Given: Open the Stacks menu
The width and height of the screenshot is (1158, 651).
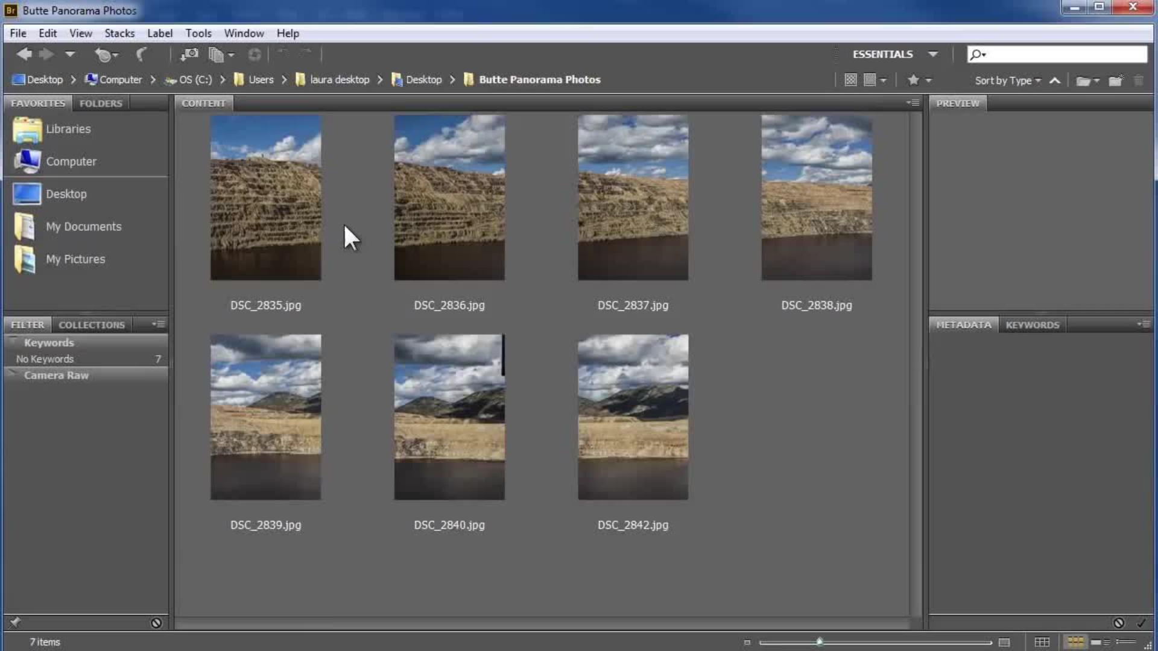Looking at the screenshot, I should 119,33.
